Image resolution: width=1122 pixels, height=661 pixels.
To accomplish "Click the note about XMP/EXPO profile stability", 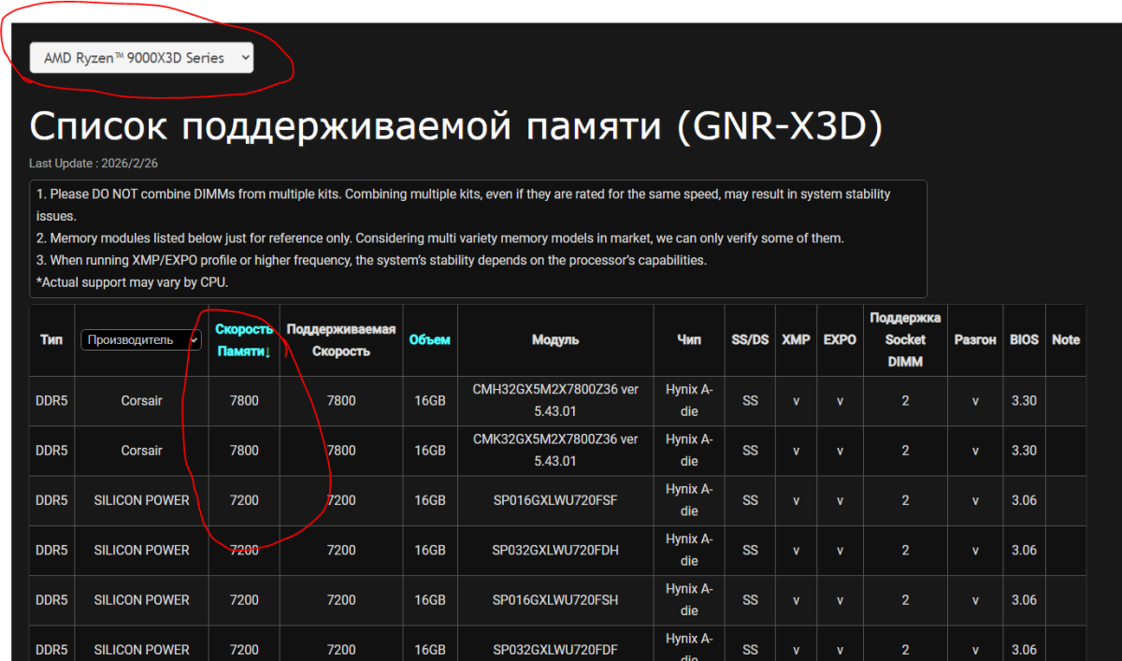I will click(371, 260).
